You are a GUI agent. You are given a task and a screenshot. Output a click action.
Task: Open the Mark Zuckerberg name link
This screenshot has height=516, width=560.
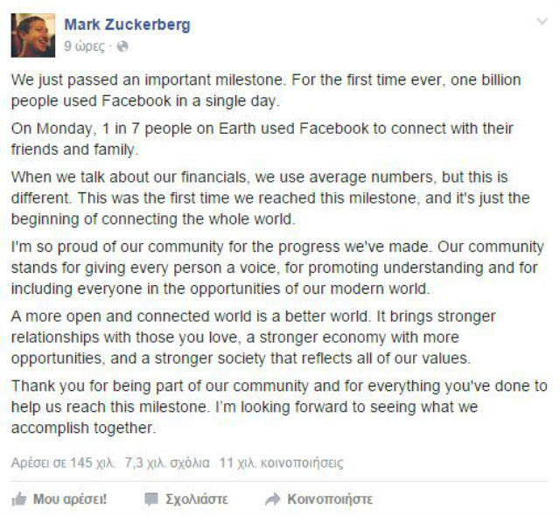pyautogui.click(x=127, y=24)
